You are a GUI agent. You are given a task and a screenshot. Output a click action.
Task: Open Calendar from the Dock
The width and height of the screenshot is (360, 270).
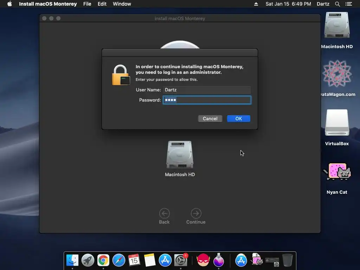coord(134,261)
